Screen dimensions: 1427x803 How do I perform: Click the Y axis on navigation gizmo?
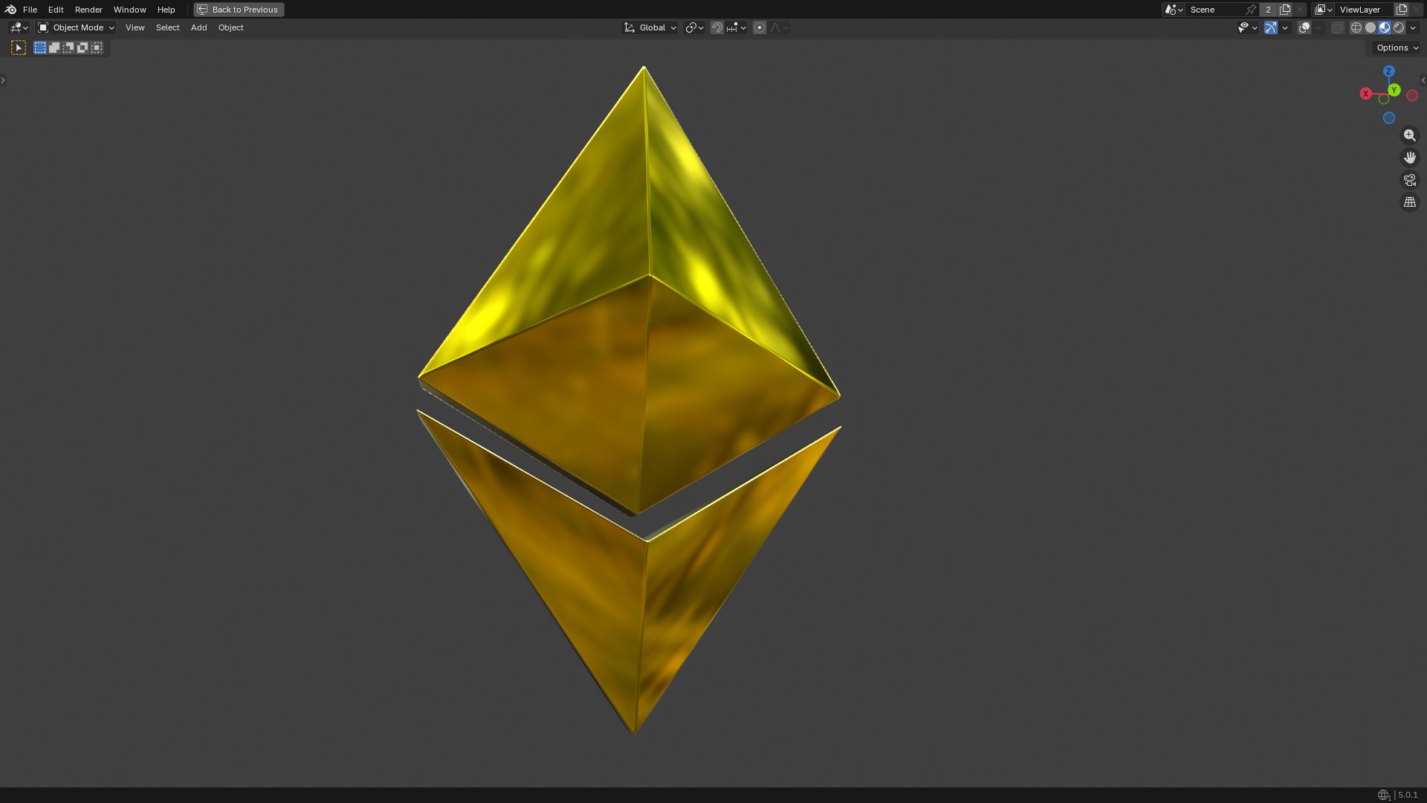pyautogui.click(x=1394, y=90)
